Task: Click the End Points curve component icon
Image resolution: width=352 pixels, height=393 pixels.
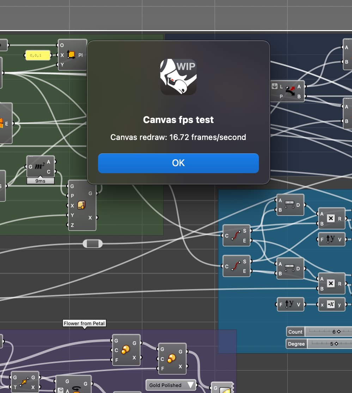Action: 236,235
